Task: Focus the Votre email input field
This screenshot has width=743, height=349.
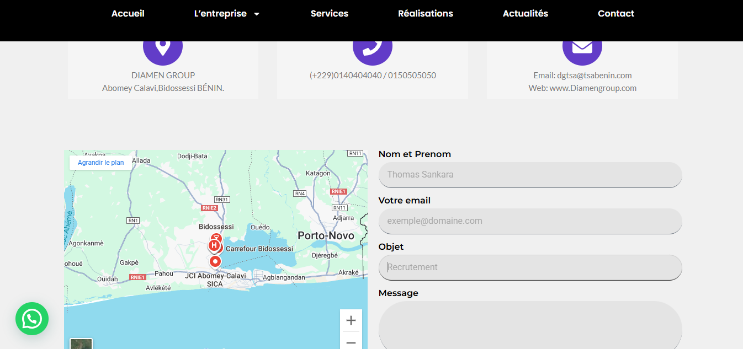Action: pyautogui.click(x=530, y=221)
